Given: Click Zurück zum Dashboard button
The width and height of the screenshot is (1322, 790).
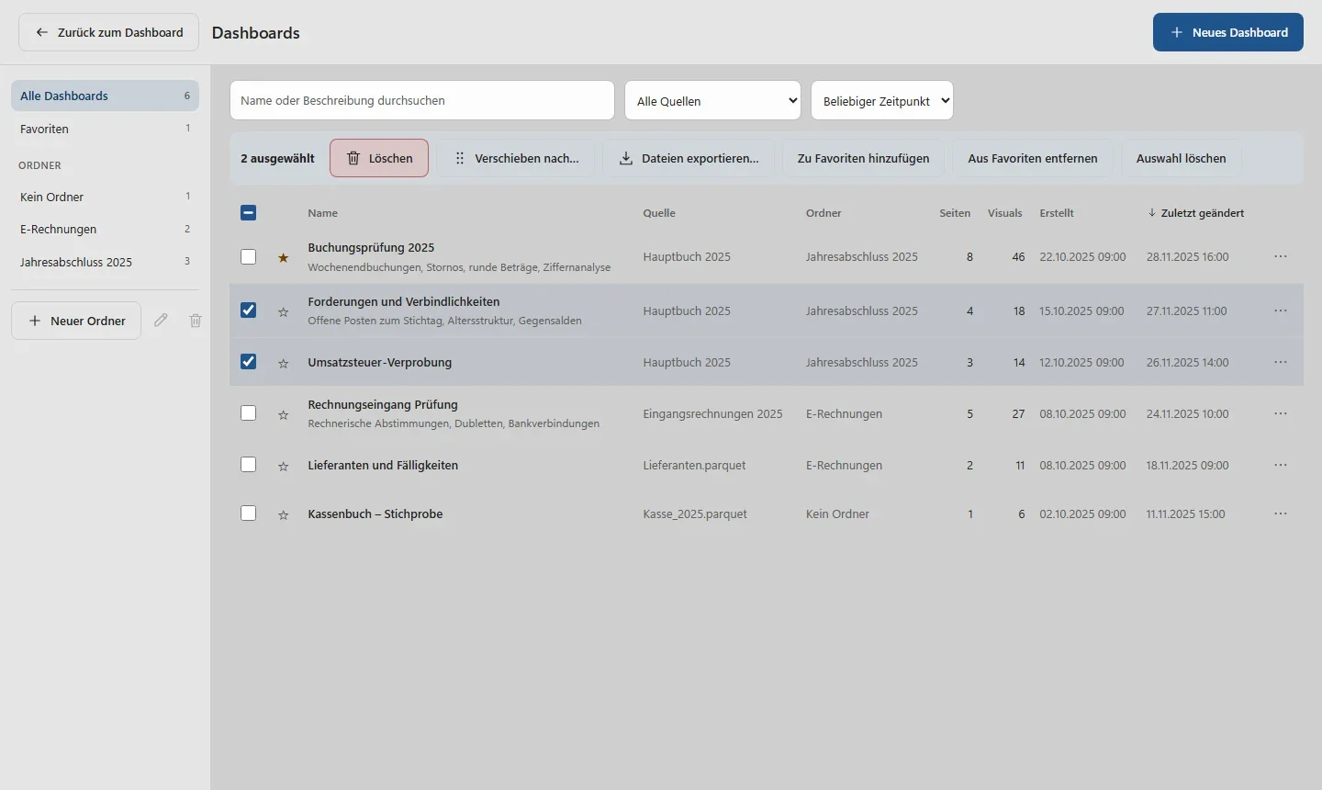Looking at the screenshot, I should point(109,32).
